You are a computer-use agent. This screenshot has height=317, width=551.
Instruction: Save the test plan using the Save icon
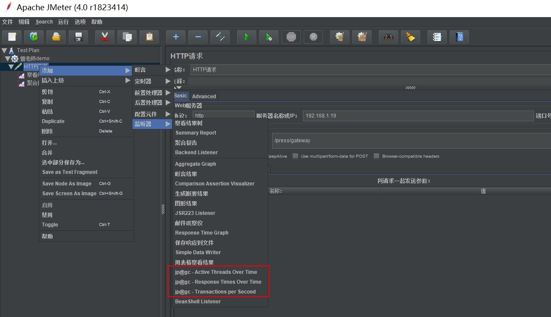click(78, 37)
